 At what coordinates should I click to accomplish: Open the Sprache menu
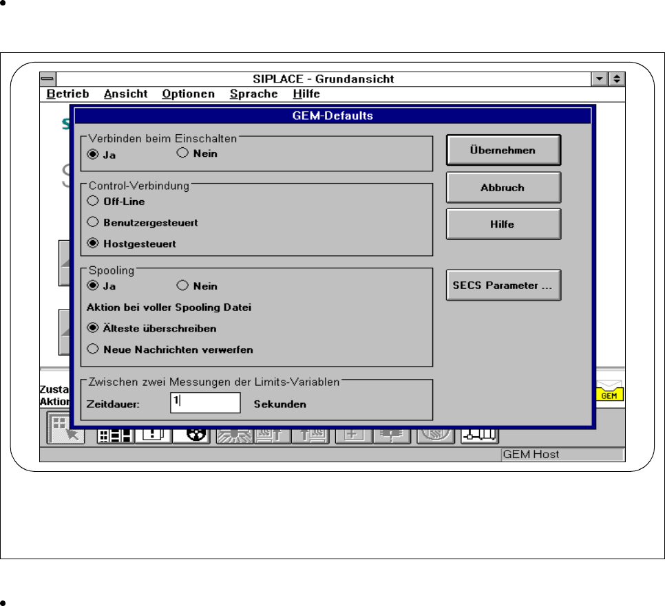pyautogui.click(x=253, y=94)
